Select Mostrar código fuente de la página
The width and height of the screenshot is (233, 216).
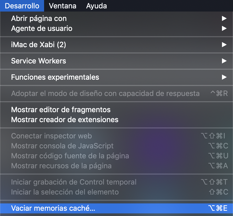[70, 156]
